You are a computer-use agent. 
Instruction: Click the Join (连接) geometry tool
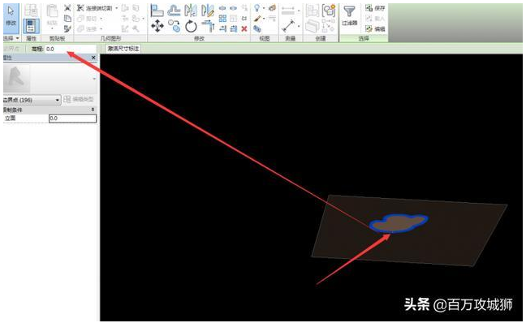tap(88, 29)
